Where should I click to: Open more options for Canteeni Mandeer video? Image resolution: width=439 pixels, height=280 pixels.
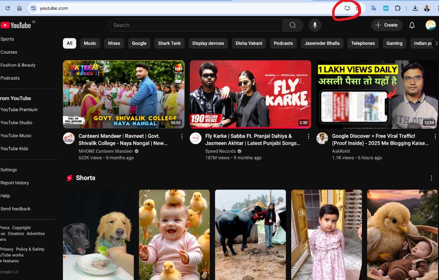[x=182, y=136]
